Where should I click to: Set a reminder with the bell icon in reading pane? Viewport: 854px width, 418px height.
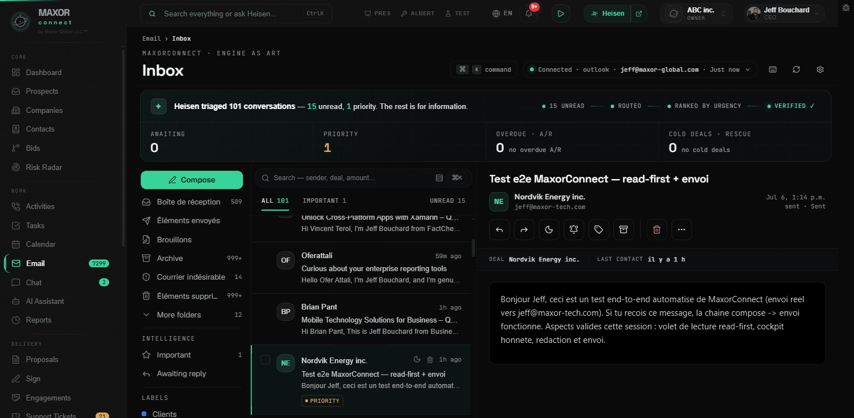(574, 229)
